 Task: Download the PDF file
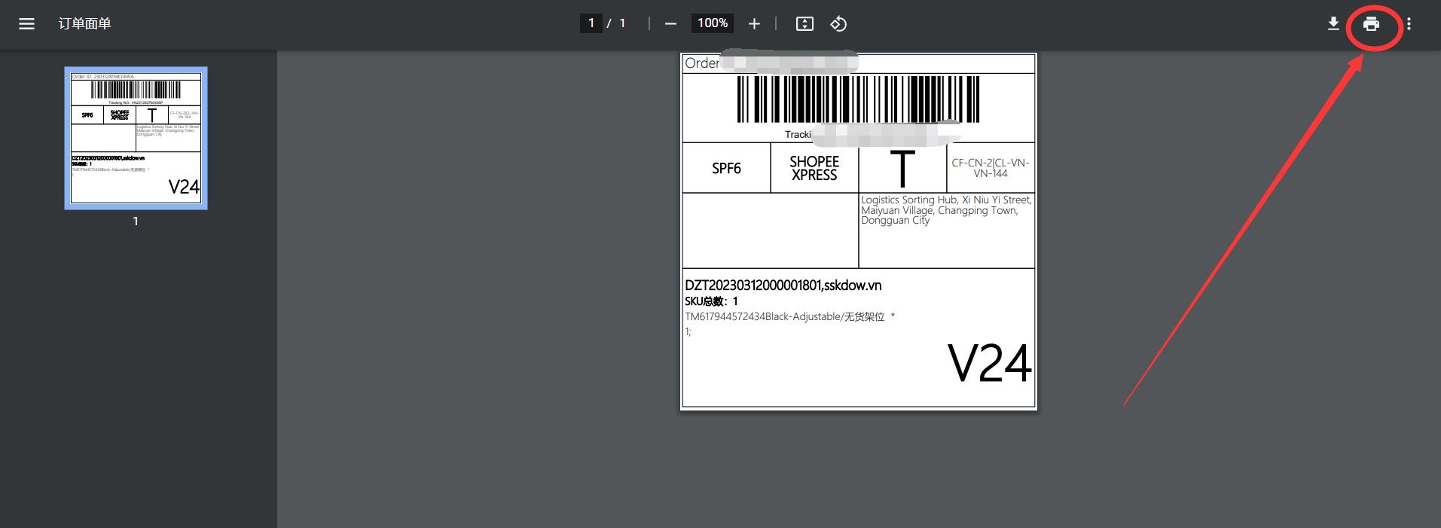[1333, 24]
